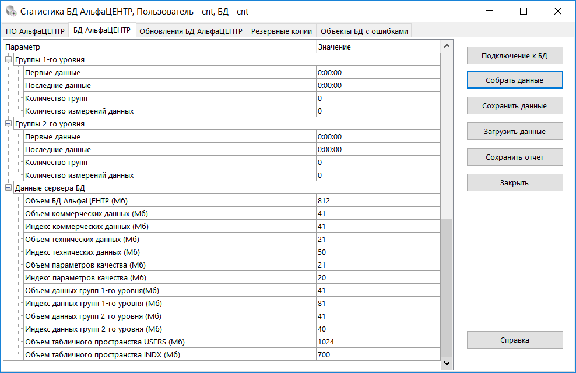Viewport: 576px width, 373px height.
Task: Click the Сохранить данные button
Action: 515,105
